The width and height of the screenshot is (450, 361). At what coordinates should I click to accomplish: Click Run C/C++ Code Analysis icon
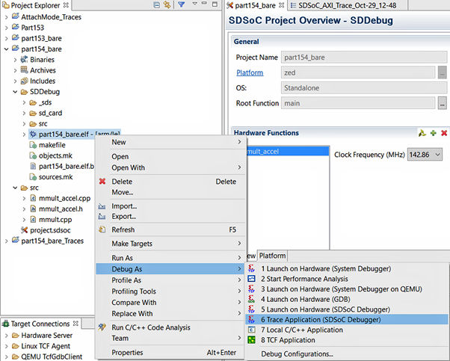[x=102, y=327]
